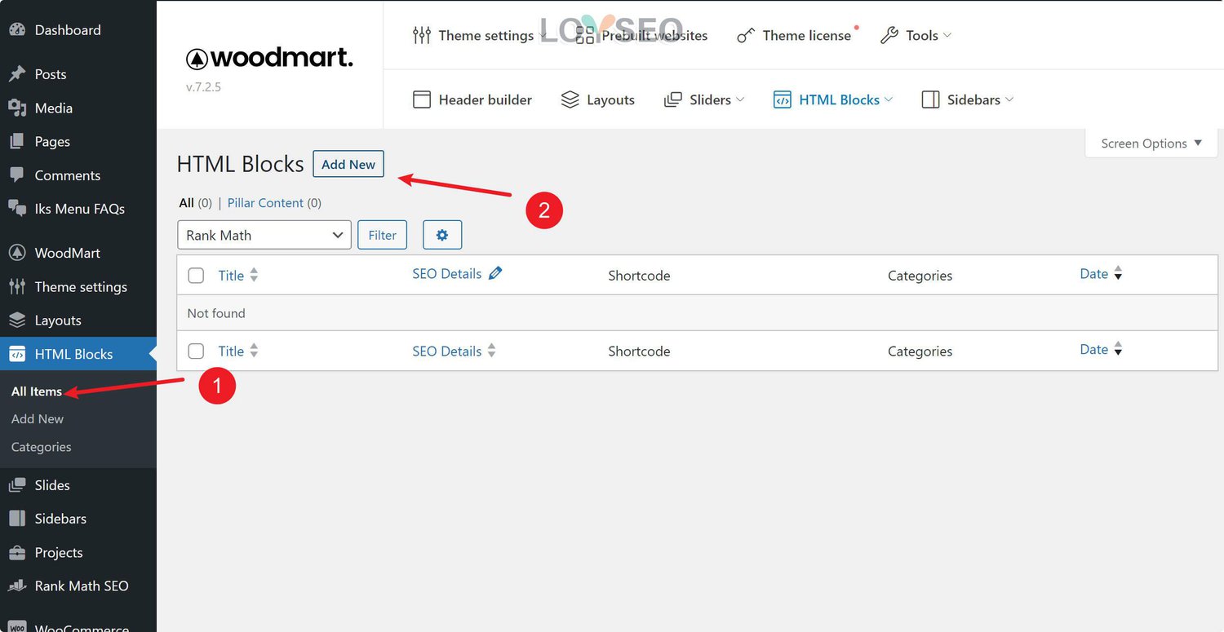Click the v.7.2.5 version label
1224x632 pixels.
(x=204, y=86)
